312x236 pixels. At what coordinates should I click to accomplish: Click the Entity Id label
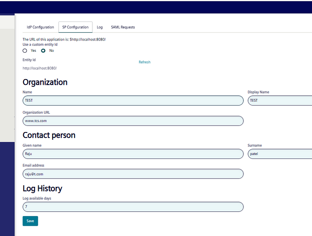click(29, 60)
